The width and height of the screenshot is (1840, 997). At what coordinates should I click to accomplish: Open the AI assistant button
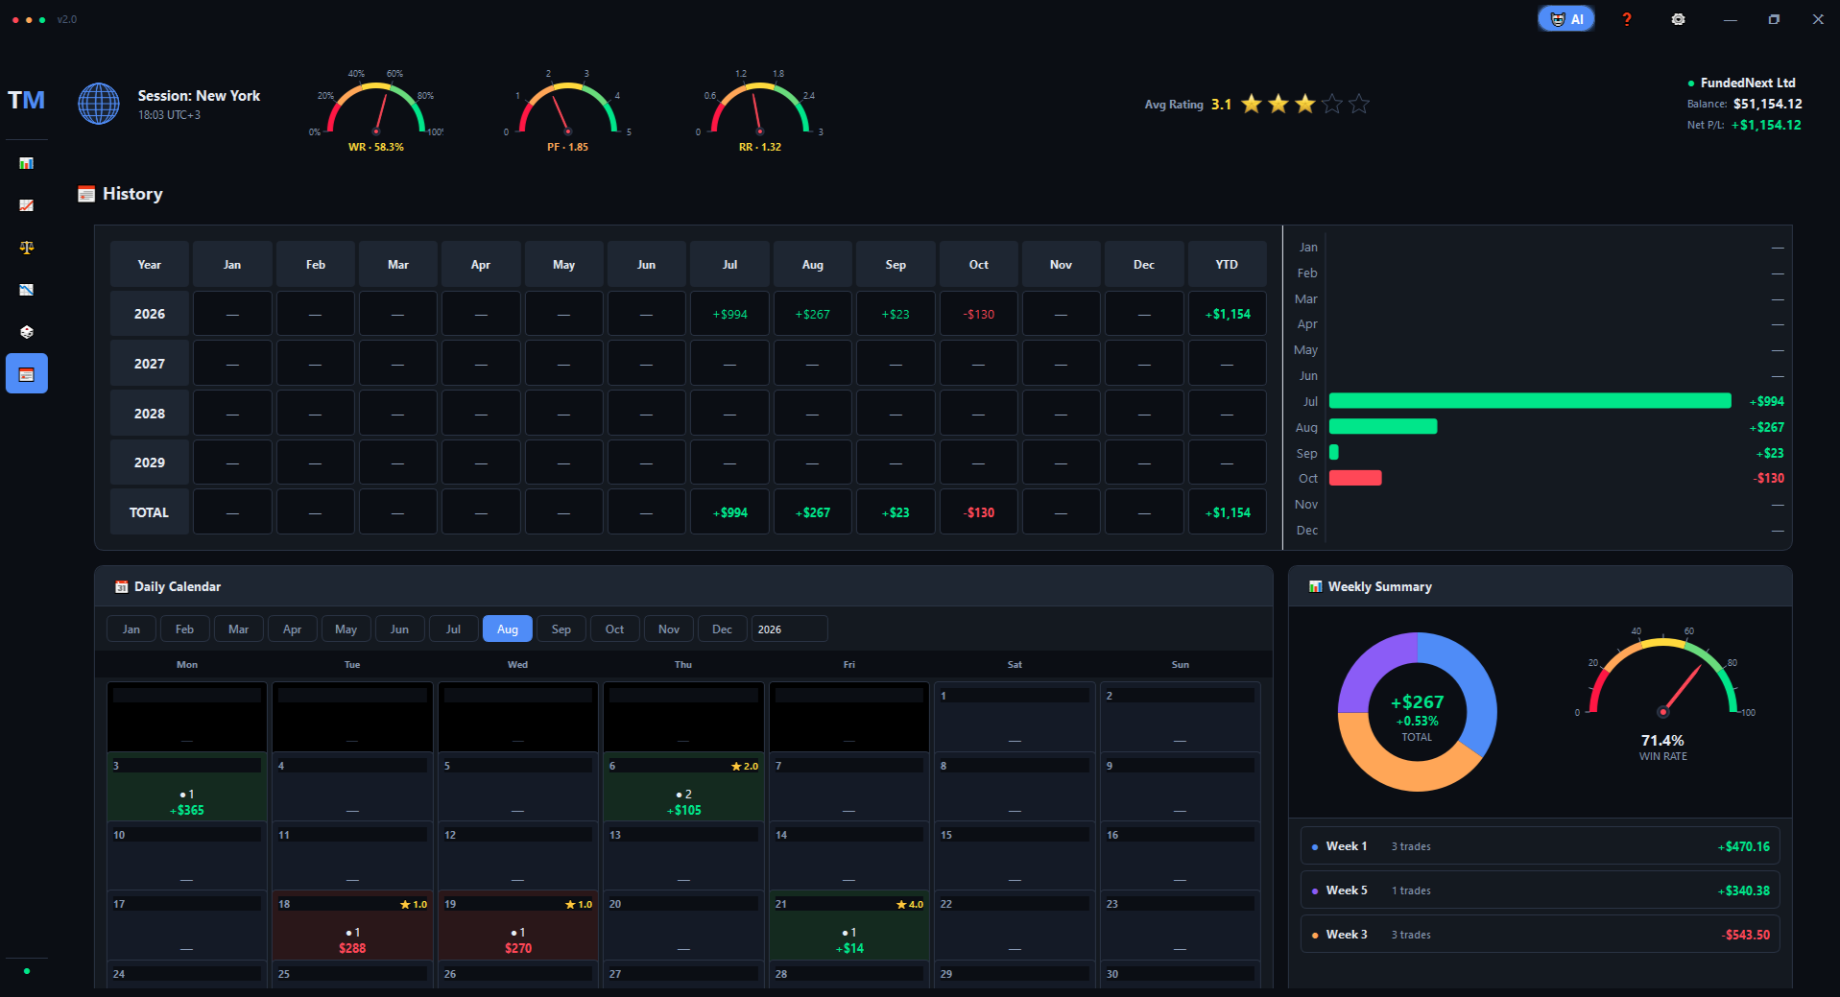[x=1566, y=19]
